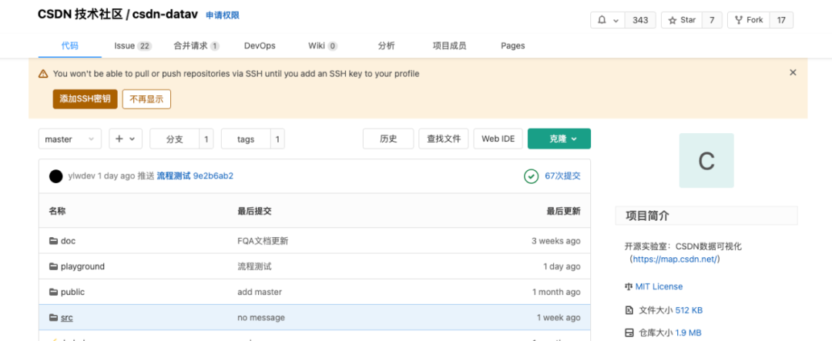Click the project avatar letter C
This screenshot has width=832, height=341.
point(706,161)
